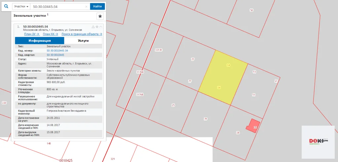338x162 pixels.
Task: Open cadastral quarter 50:30:0010445 link
Action: (55, 55)
